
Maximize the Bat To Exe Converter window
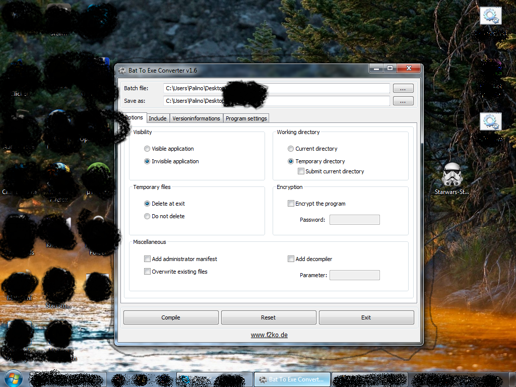coord(390,69)
